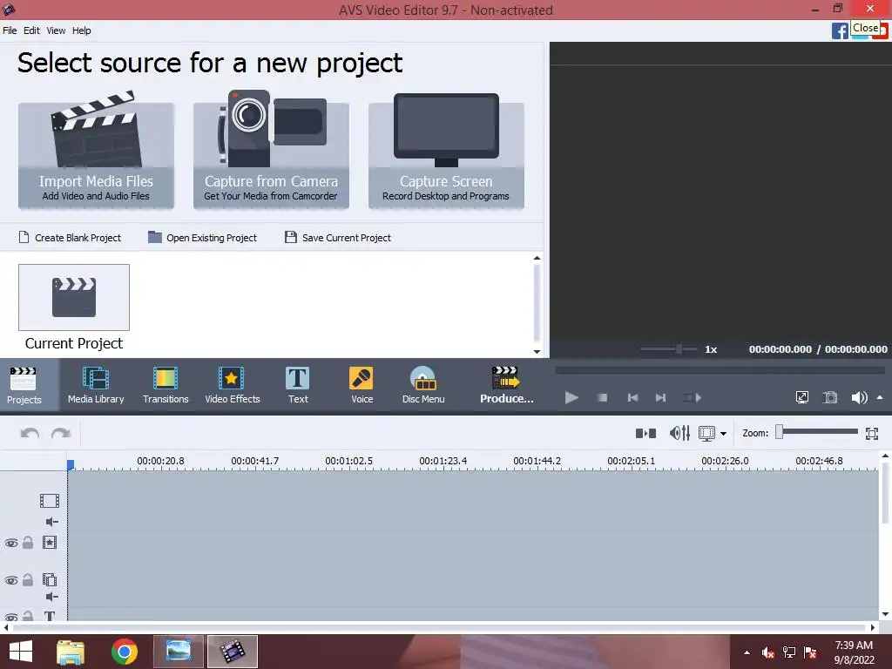Switch preview to full screen
Image resolution: width=892 pixels, height=669 pixels.
click(802, 397)
